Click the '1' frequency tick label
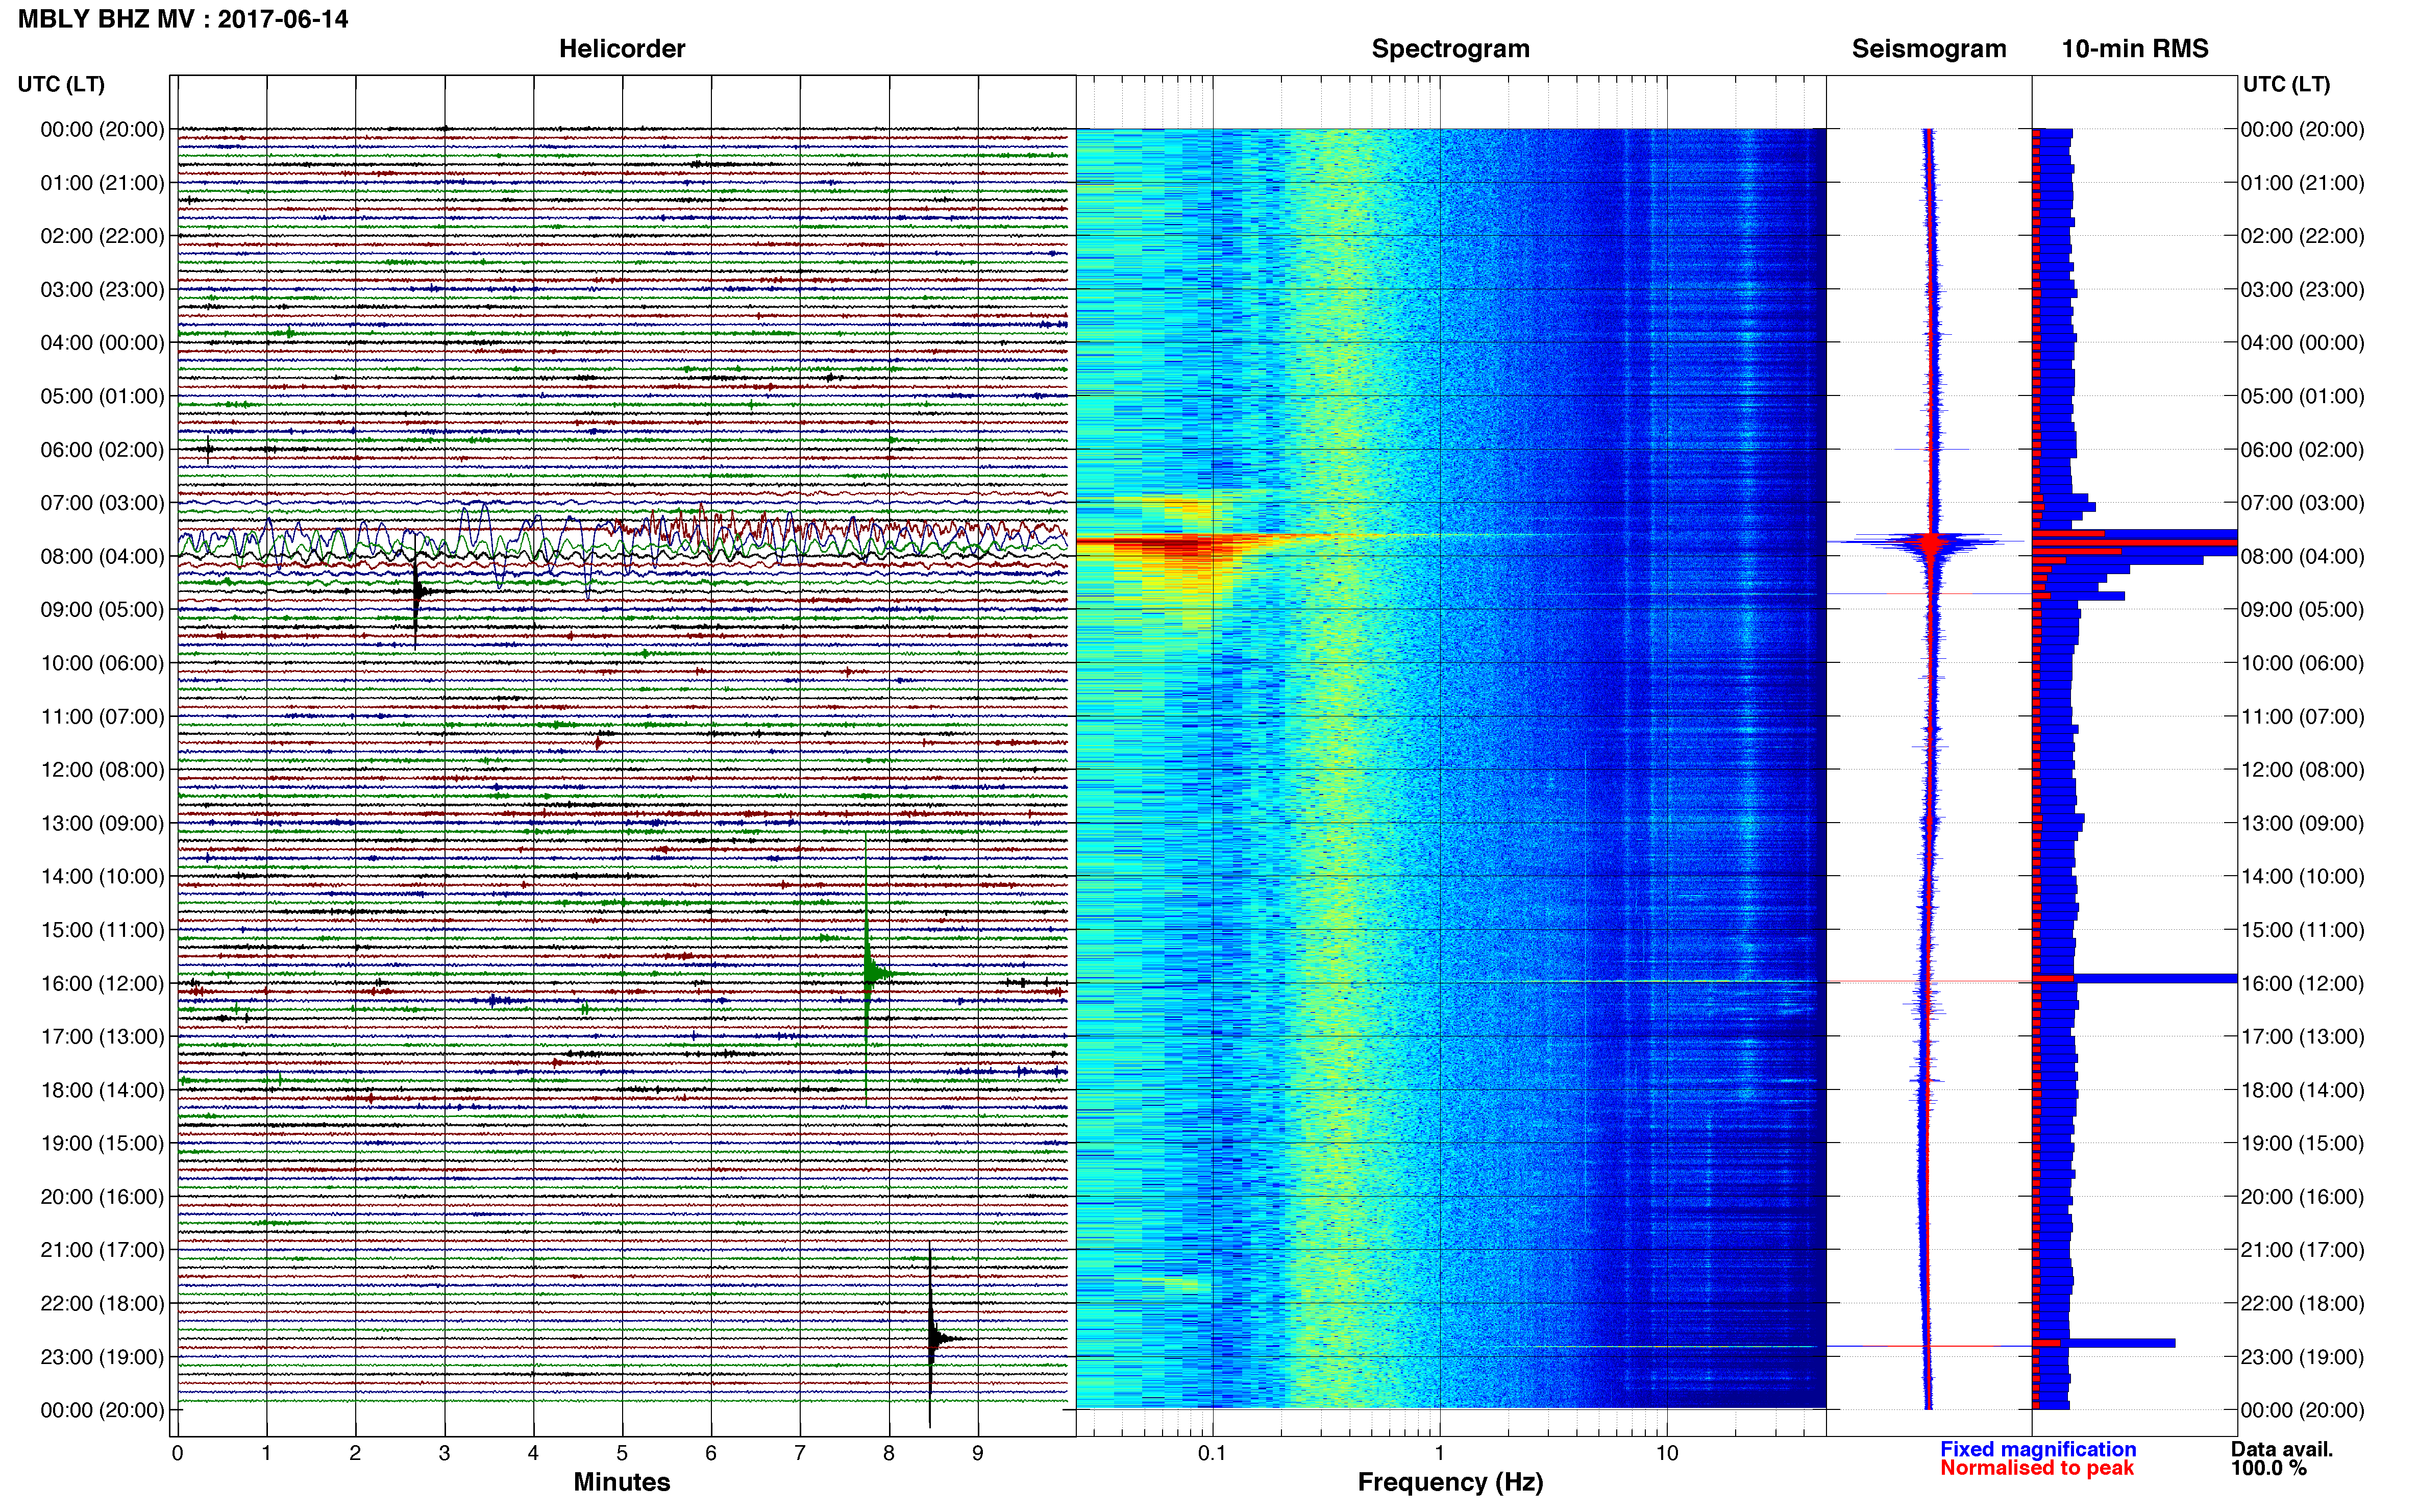2419x1512 pixels. [x=1439, y=1453]
